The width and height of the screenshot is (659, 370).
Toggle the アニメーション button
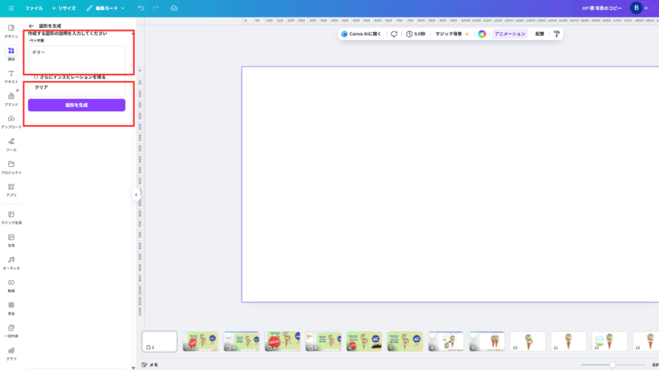pos(510,34)
